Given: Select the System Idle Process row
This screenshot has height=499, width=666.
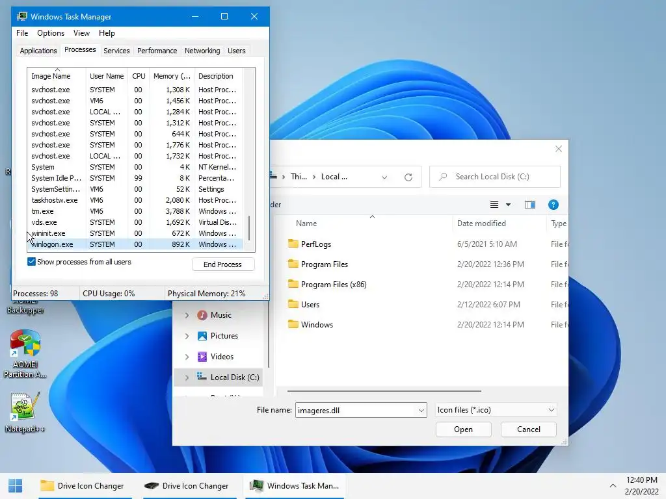Looking at the screenshot, I should coord(135,178).
